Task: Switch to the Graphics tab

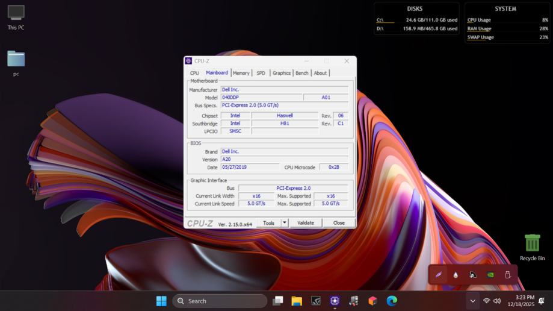Action: click(x=281, y=73)
